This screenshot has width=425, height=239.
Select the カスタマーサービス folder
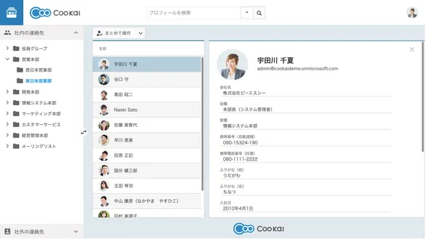41,124
